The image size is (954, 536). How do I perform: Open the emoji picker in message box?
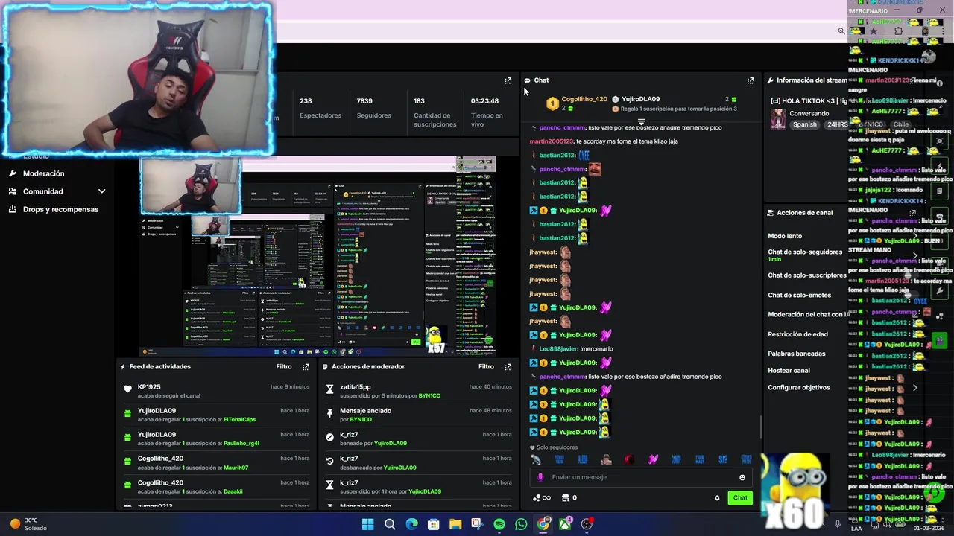click(x=742, y=478)
